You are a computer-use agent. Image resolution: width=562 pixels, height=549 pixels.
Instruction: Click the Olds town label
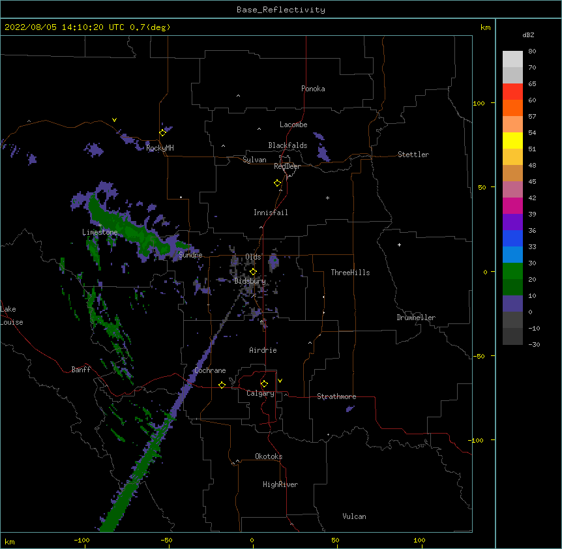point(253,257)
